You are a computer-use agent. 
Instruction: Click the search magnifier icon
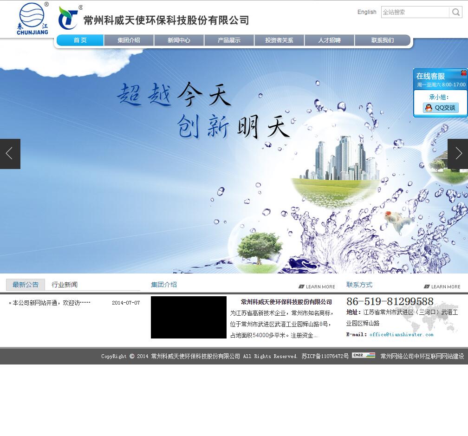455,12
